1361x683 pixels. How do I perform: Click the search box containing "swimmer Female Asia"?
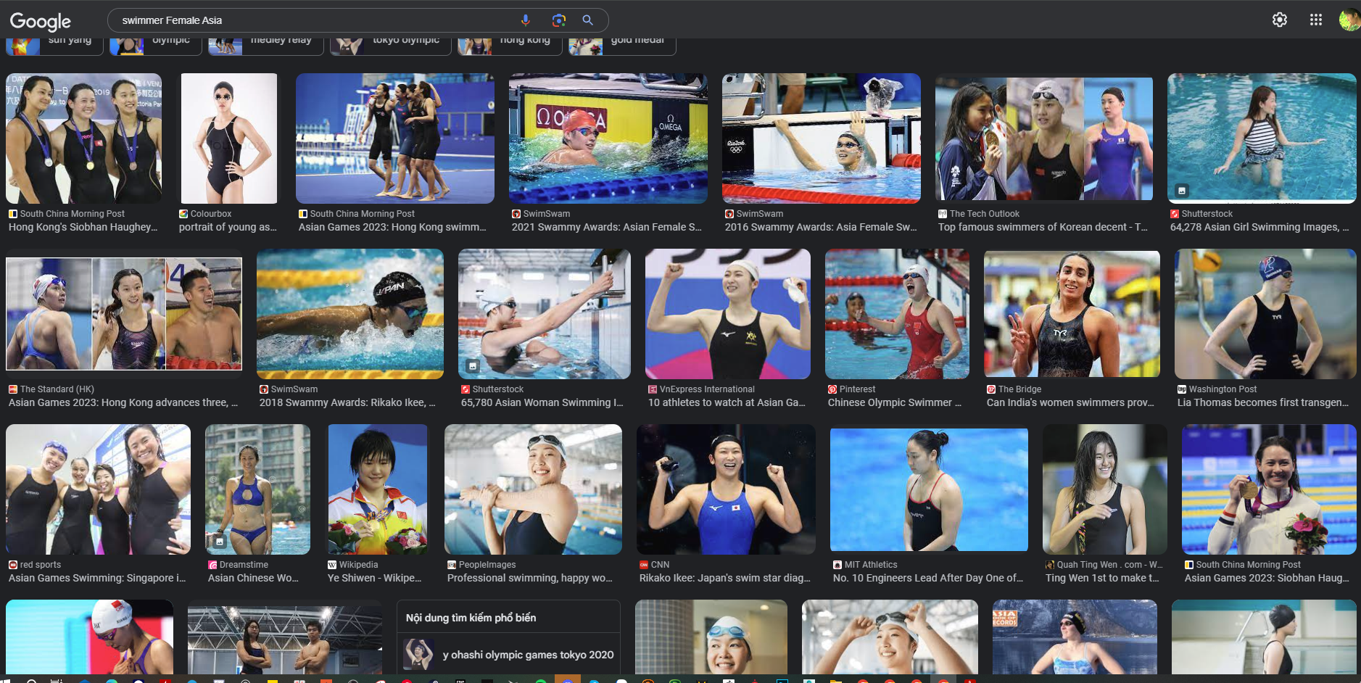tap(312, 20)
